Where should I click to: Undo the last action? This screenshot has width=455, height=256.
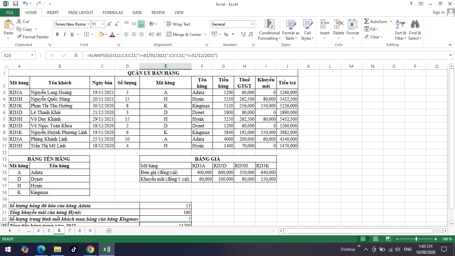click(x=25, y=4)
